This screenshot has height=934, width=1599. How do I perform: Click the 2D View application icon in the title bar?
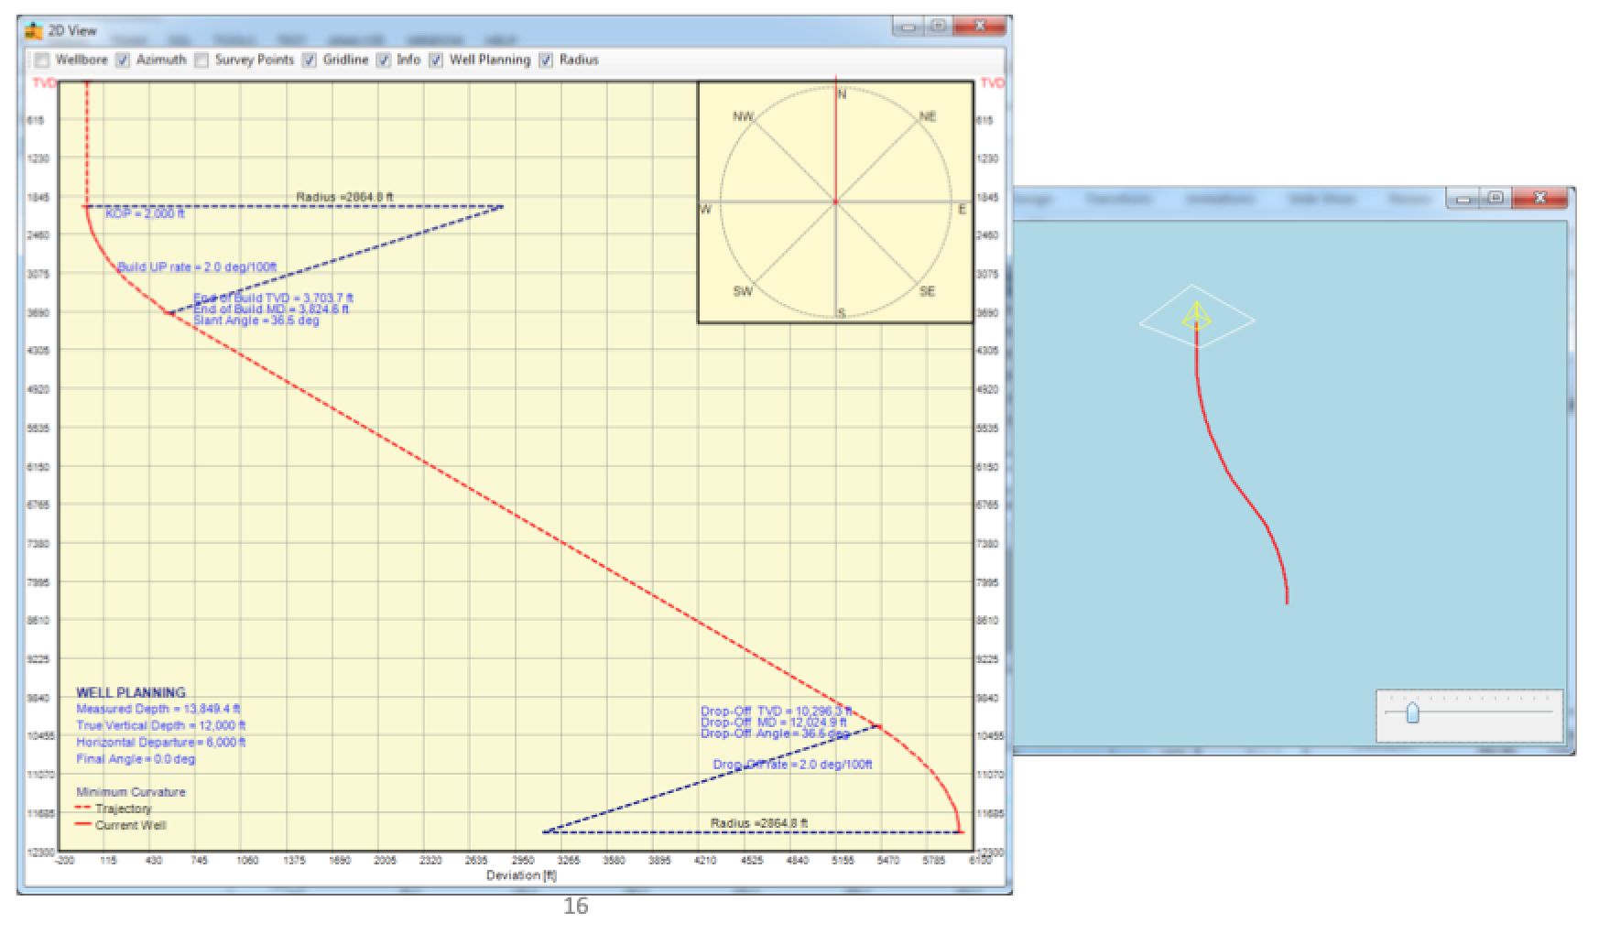[34, 28]
